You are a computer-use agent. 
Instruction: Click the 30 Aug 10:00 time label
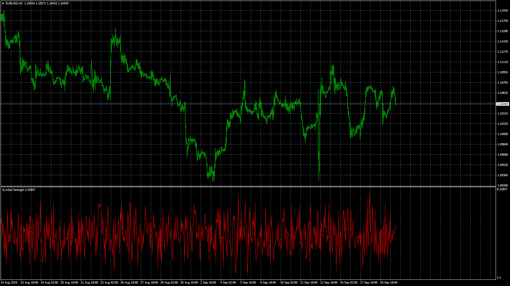[189, 283]
